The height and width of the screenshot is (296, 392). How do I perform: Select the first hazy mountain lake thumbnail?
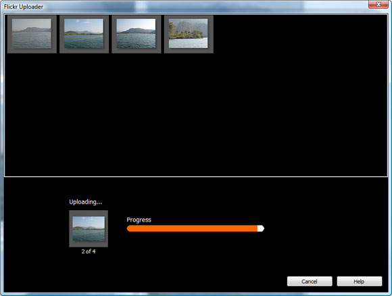click(x=32, y=34)
